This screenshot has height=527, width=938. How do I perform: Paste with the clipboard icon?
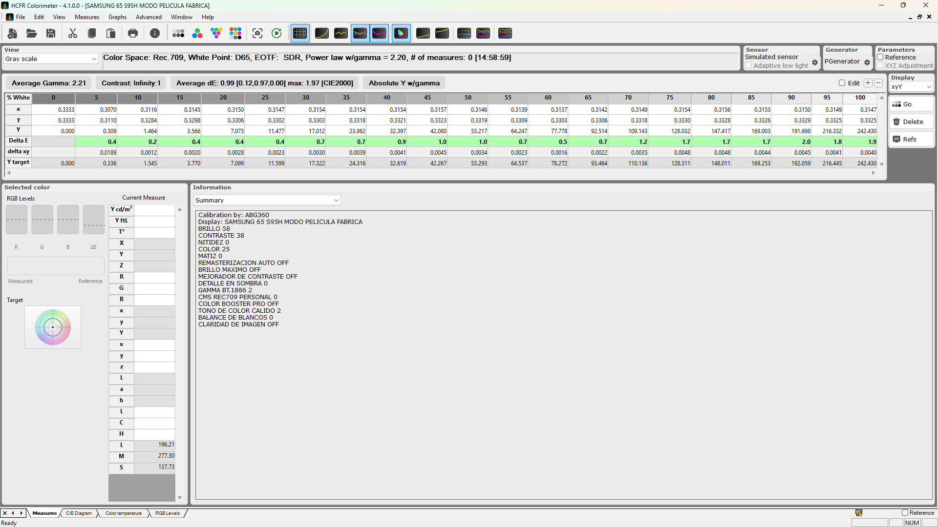pyautogui.click(x=111, y=33)
